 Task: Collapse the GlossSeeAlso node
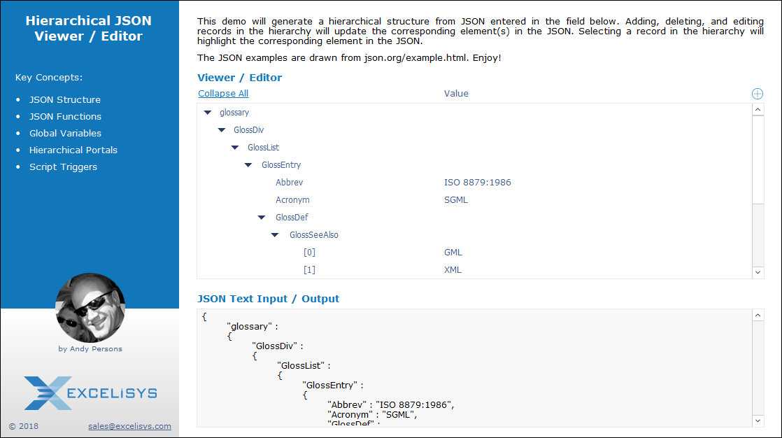pyautogui.click(x=276, y=235)
